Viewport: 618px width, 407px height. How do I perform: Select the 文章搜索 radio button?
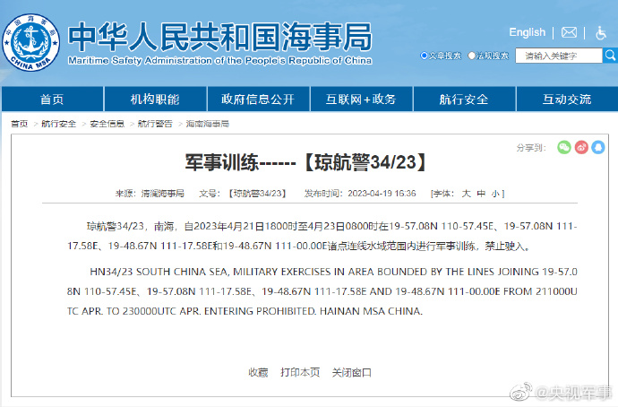pyautogui.click(x=425, y=56)
